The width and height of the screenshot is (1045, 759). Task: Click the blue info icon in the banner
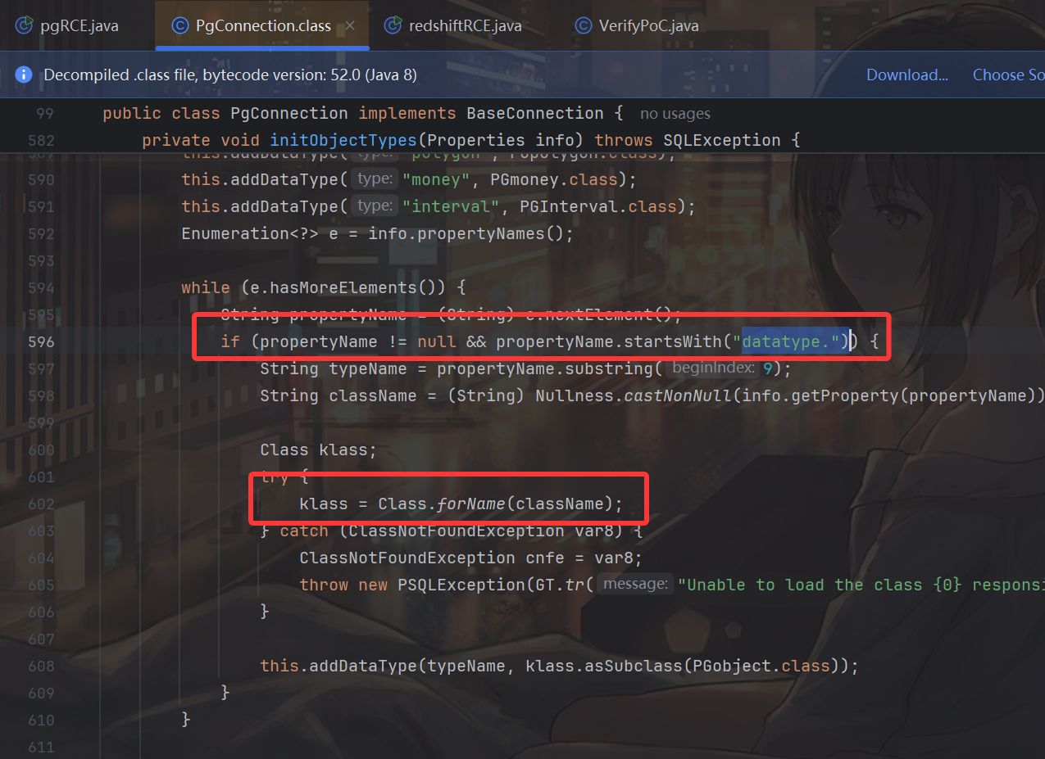[x=24, y=75]
